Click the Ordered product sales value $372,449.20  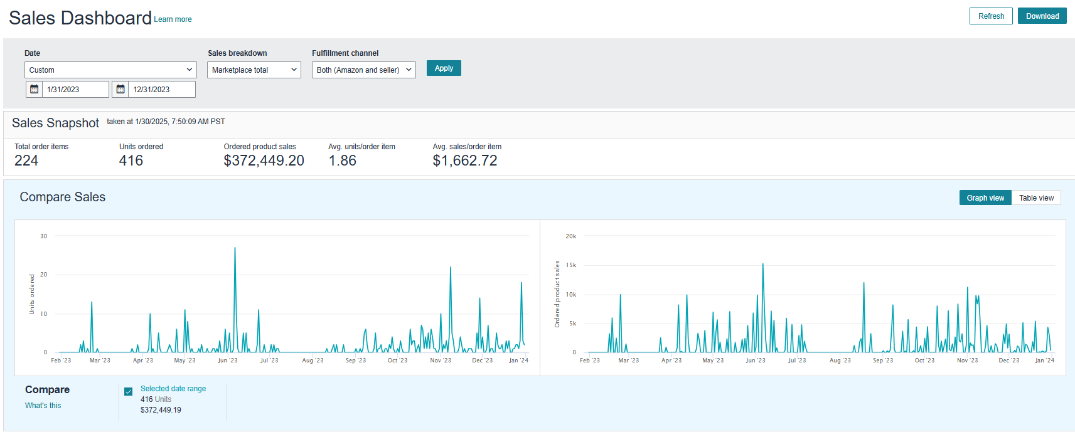click(x=264, y=161)
